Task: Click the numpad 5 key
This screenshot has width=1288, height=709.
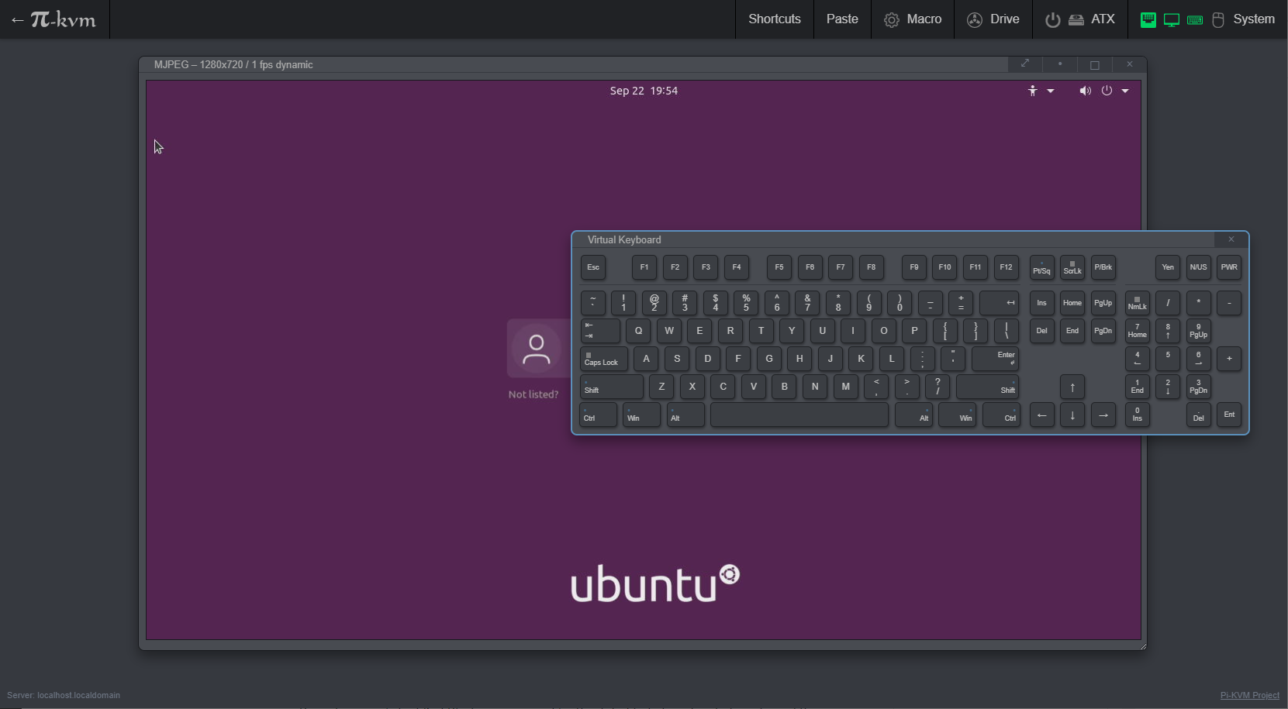Action: [x=1168, y=359]
